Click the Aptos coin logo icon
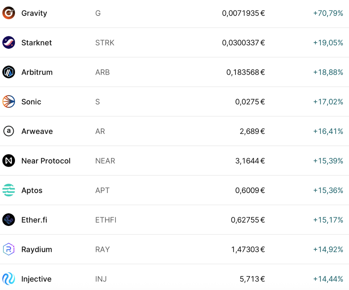The height and width of the screenshot is (290, 349). (x=9, y=190)
